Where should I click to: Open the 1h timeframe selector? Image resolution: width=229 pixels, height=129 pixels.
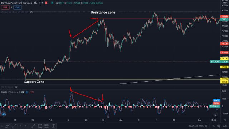(35, 3)
